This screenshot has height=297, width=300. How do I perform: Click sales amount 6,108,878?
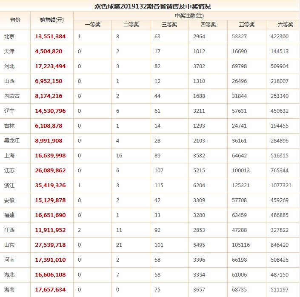(x=49, y=126)
